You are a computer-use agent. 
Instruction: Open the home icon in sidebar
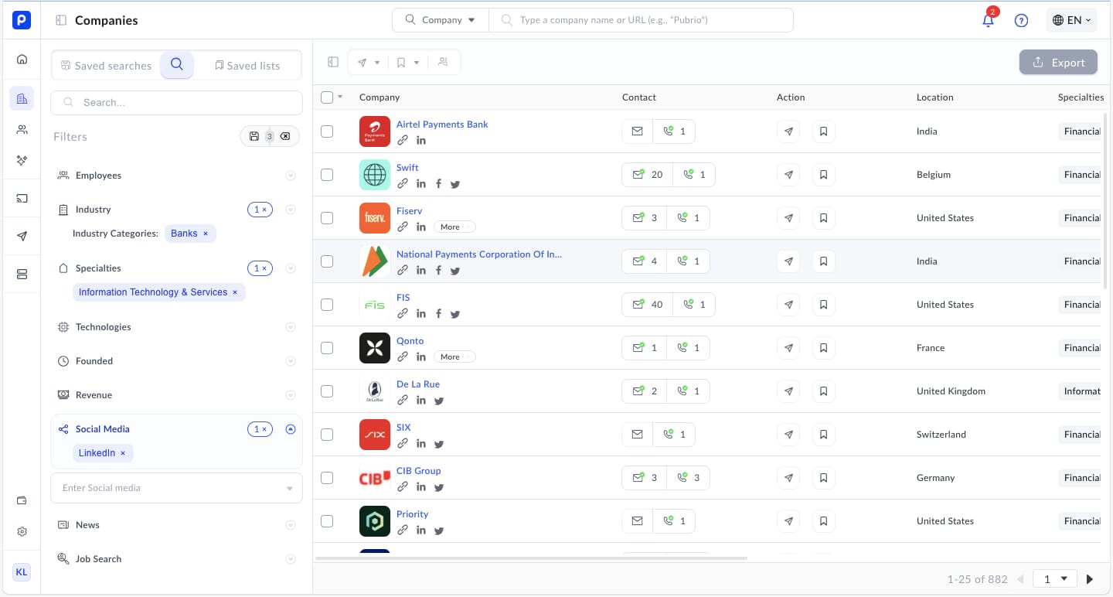coord(22,59)
